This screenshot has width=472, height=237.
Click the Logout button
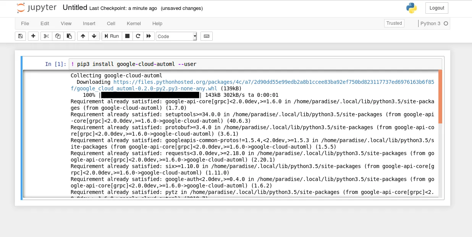tap(437, 8)
